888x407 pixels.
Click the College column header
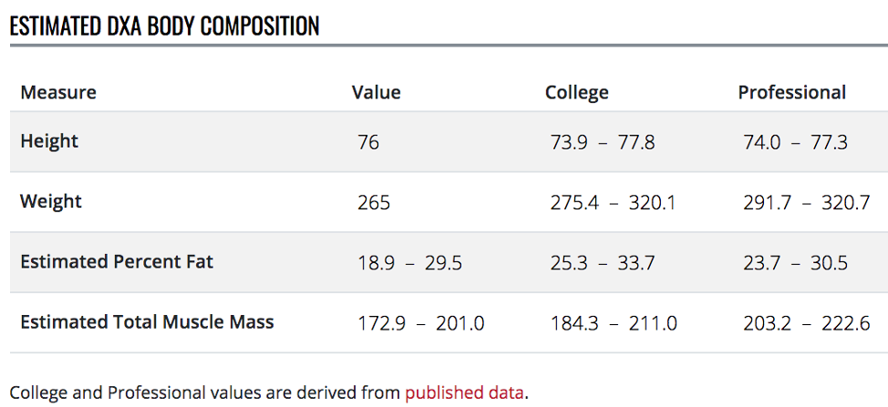pos(576,92)
